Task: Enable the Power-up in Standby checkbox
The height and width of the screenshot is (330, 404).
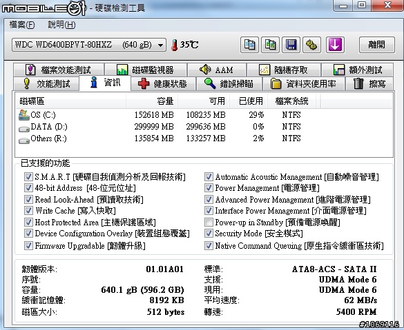Action: (x=209, y=222)
